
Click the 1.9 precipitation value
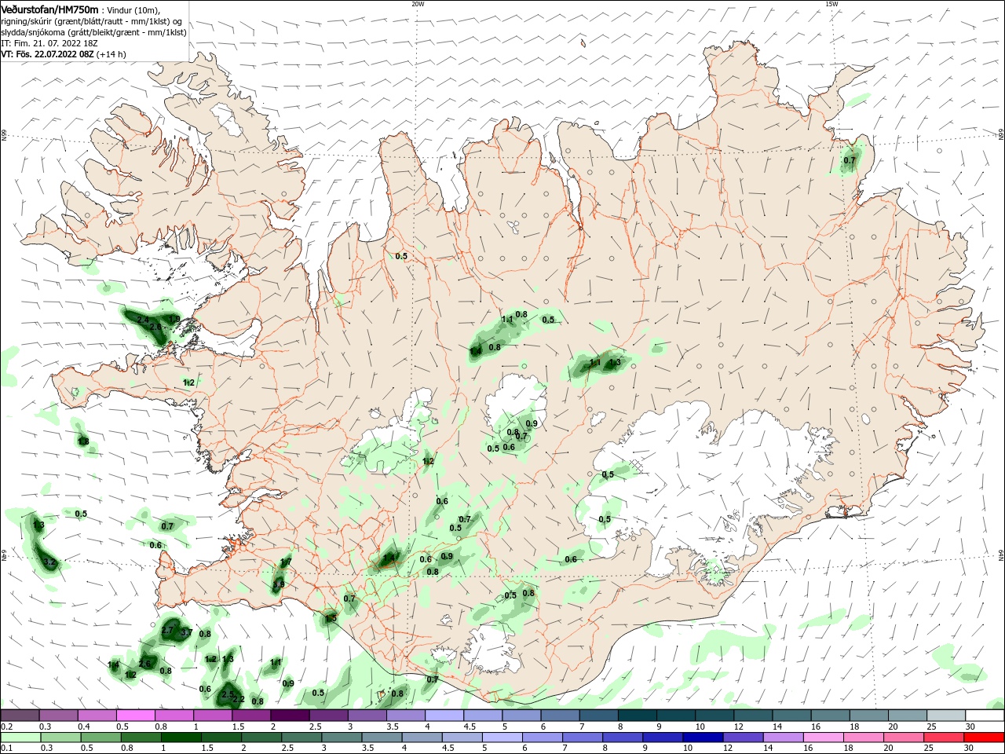(174, 319)
